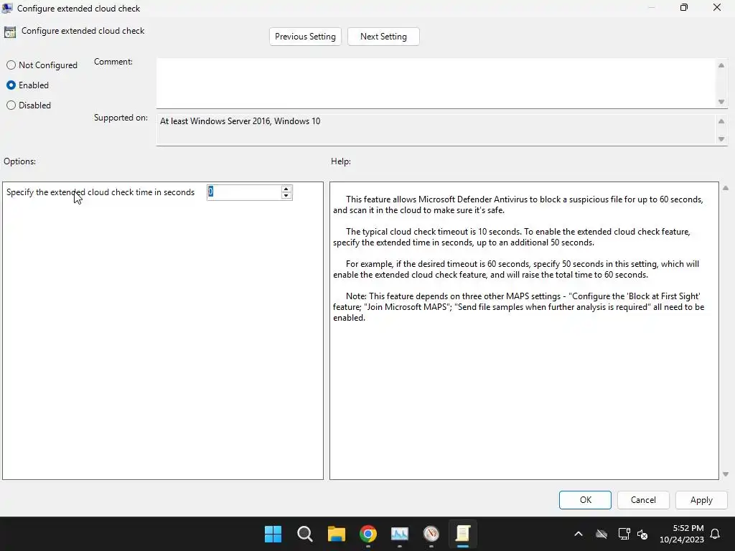
Task: Click the help paragraph starting 'This feature allows'
Action: click(518, 204)
